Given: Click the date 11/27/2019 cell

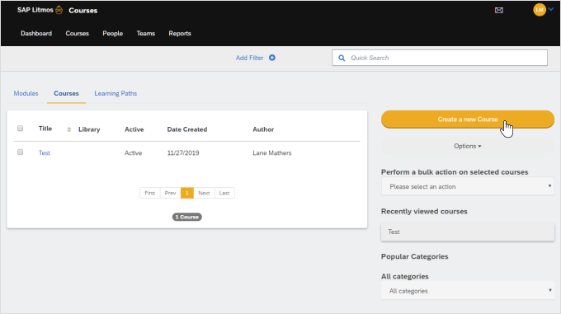Looking at the screenshot, I should pyautogui.click(x=183, y=153).
